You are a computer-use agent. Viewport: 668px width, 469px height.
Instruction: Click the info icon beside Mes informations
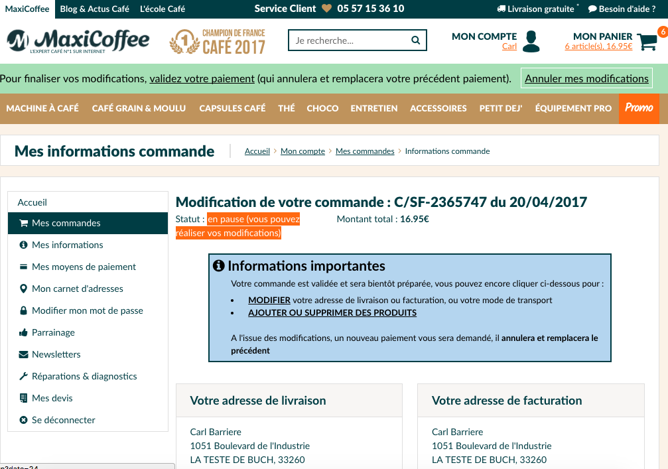click(23, 245)
